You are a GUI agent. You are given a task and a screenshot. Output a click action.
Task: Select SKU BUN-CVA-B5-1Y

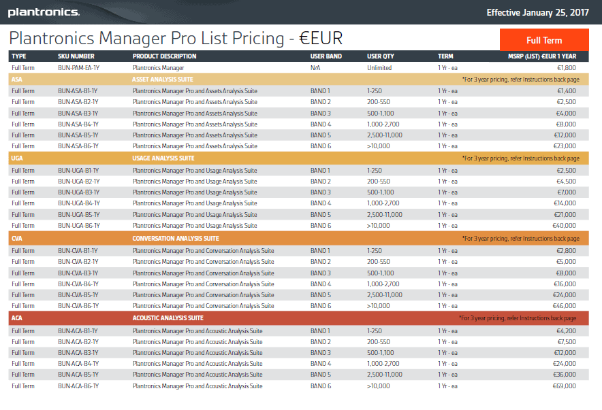click(x=78, y=295)
